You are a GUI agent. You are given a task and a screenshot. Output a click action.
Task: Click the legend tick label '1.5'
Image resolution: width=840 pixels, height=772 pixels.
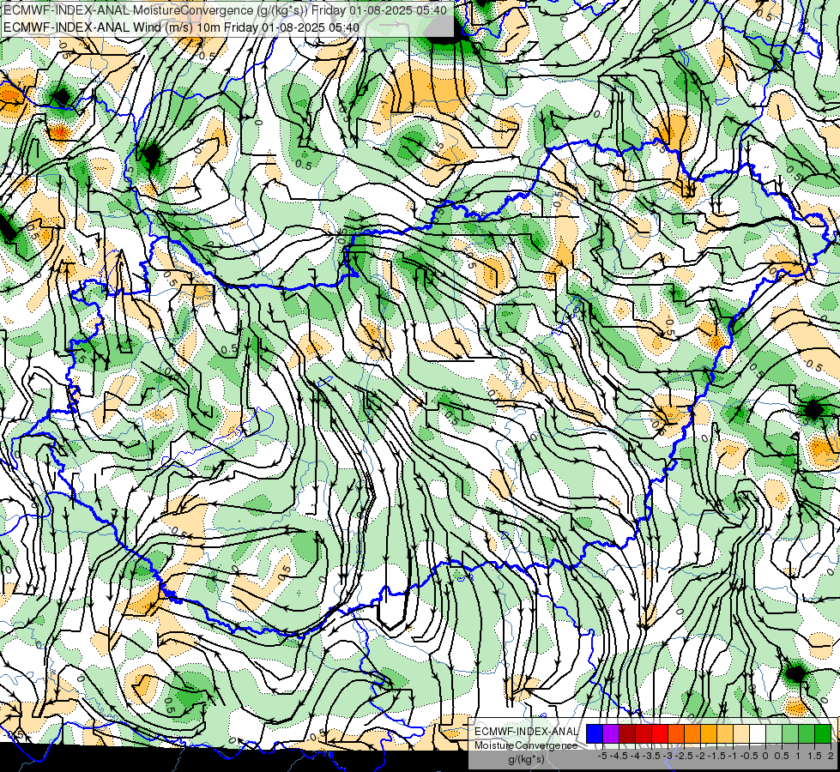point(814,756)
